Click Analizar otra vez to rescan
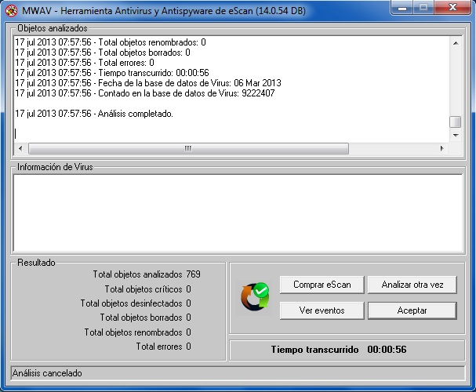Image resolution: width=476 pixels, height=392 pixels. pyautogui.click(x=412, y=285)
